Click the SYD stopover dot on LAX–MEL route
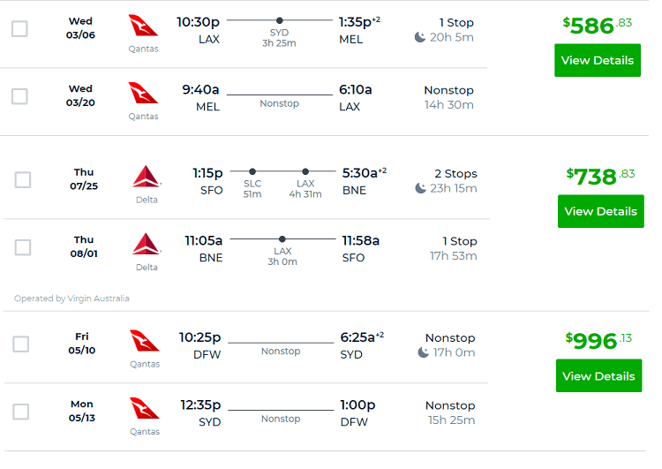The height and width of the screenshot is (469, 662). (x=280, y=20)
